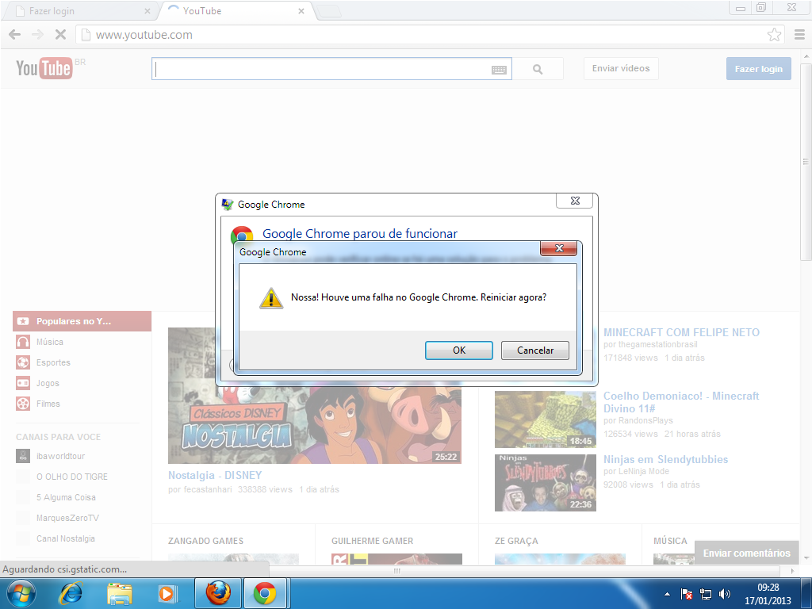Select Populares no YouTube category
Screen dimensions: 812x609
pos(82,321)
